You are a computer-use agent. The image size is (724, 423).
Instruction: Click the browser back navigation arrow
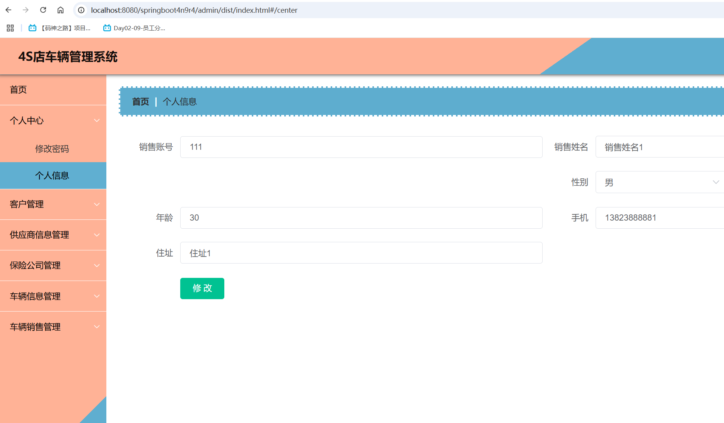coord(8,10)
